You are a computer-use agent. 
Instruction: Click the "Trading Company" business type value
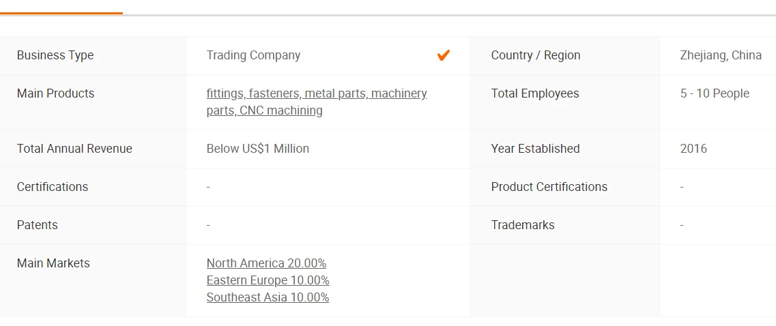click(253, 55)
